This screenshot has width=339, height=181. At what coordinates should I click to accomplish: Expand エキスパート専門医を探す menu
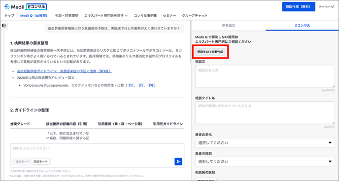pyautogui.click(x=106, y=16)
